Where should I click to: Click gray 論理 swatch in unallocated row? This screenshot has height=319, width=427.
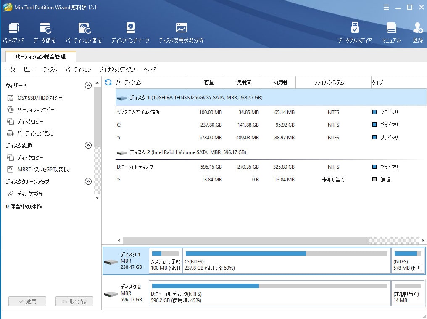coord(374,179)
